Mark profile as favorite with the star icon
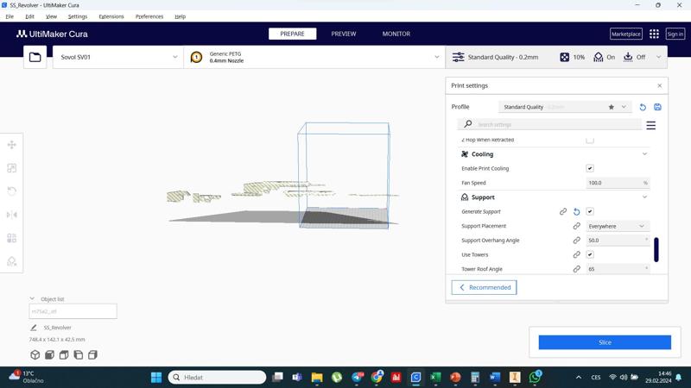The width and height of the screenshot is (691, 388). pos(612,107)
